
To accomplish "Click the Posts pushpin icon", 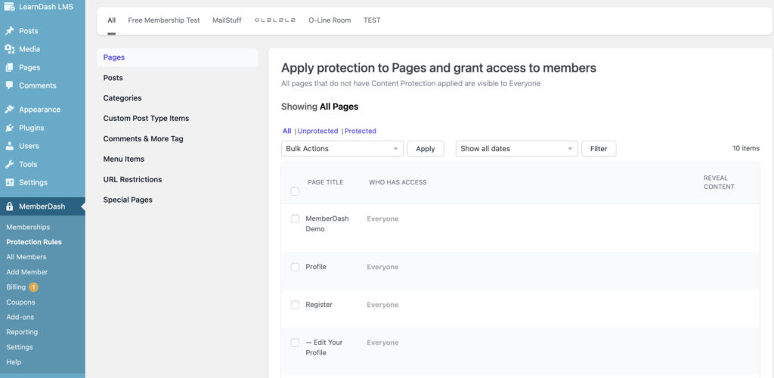I will click(x=9, y=31).
